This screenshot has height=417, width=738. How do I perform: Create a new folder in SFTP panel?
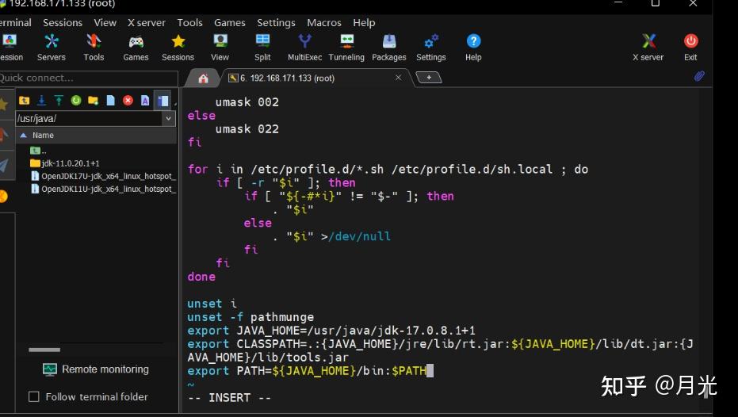94,100
